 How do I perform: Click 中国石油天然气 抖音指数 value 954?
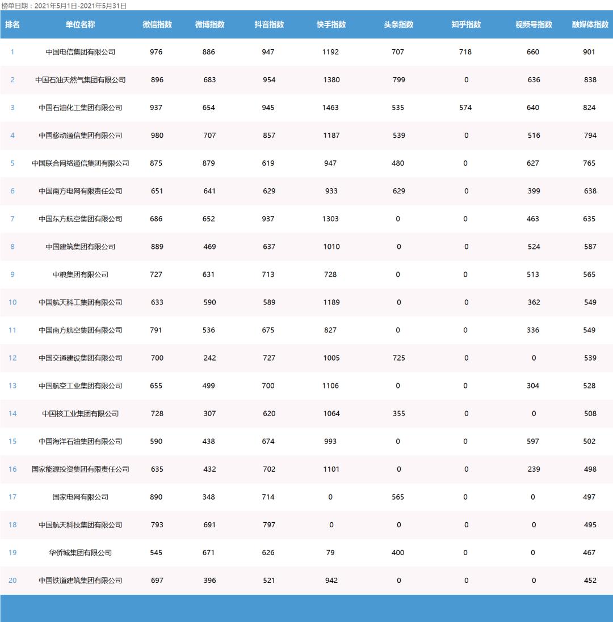(x=269, y=80)
